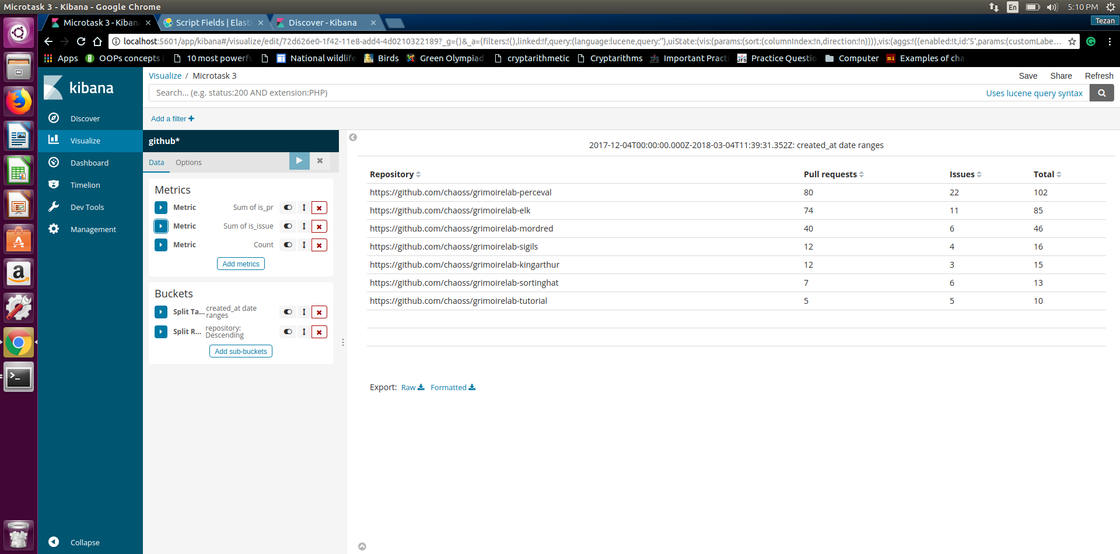Open Discover from the Kibana sidebar
Screen dimensions: 1120x554
[85, 118]
